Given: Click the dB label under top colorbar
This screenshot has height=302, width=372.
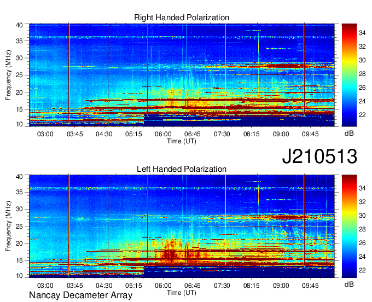Looking at the screenshot, I should point(349,133).
